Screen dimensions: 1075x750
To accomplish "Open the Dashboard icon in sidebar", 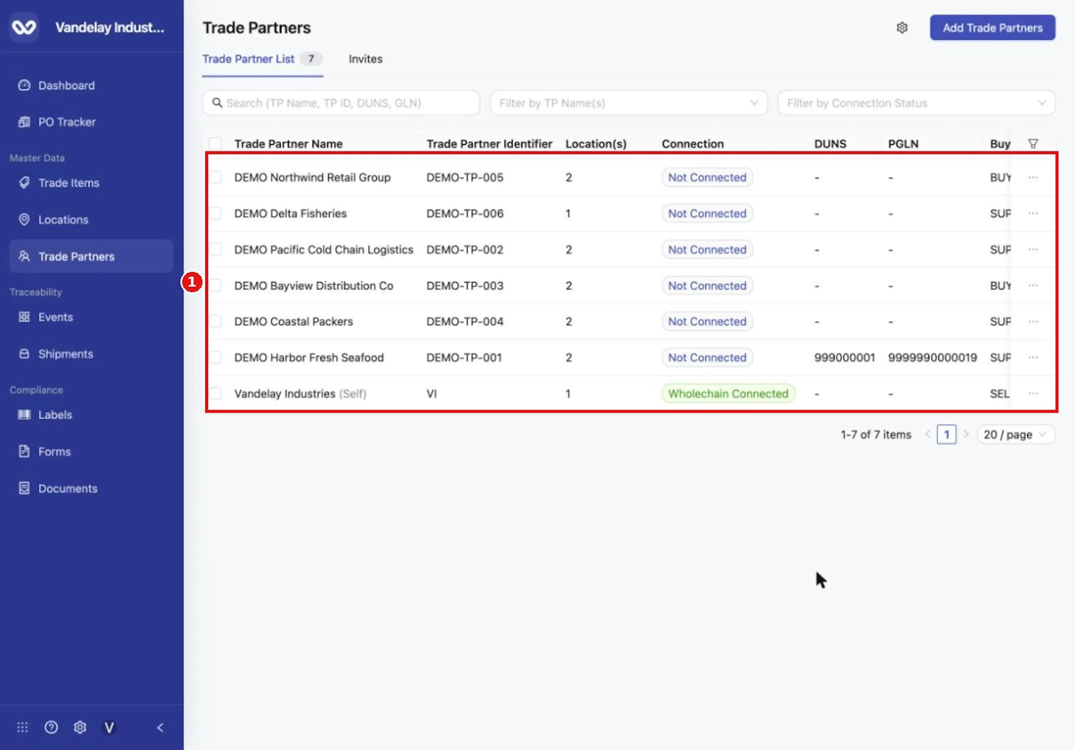I will [x=24, y=86].
